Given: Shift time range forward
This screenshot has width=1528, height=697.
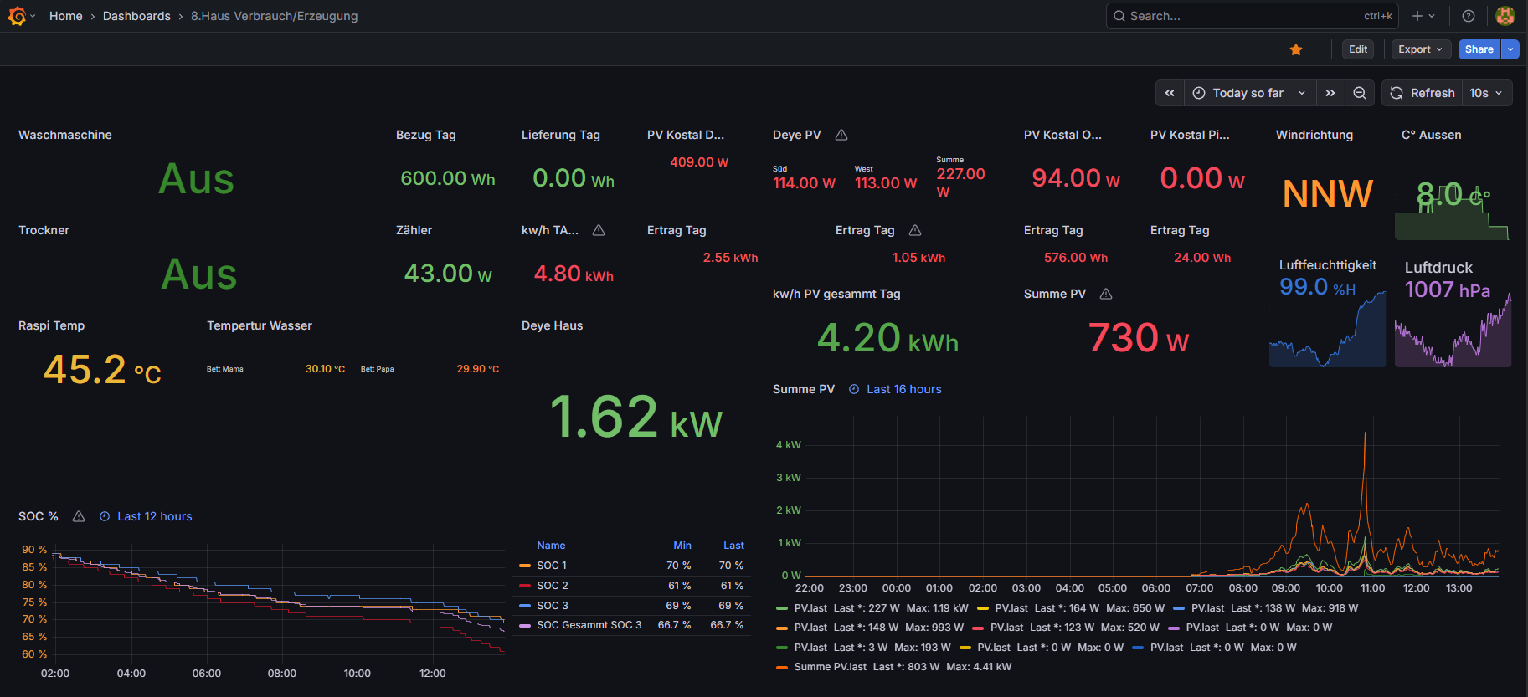Looking at the screenshot, I should 1330,93.
